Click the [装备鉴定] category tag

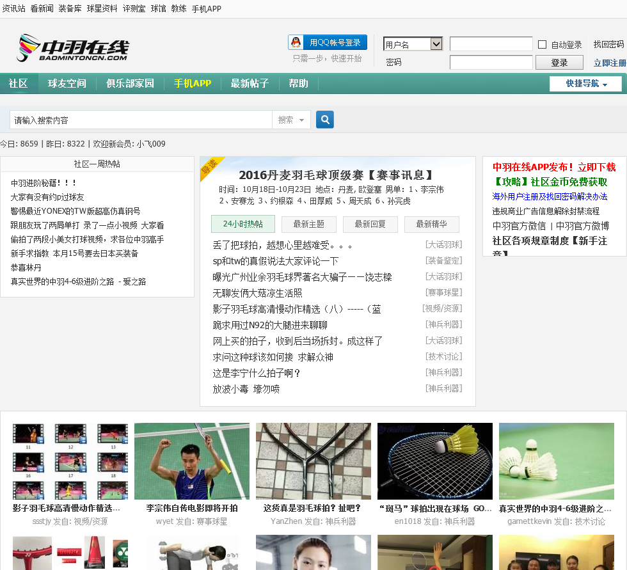[443, 260]
